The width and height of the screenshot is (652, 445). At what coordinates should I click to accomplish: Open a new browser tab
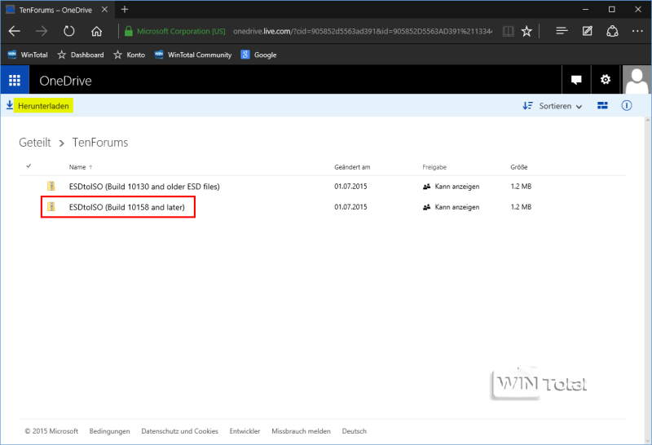(x=125, y=9)
